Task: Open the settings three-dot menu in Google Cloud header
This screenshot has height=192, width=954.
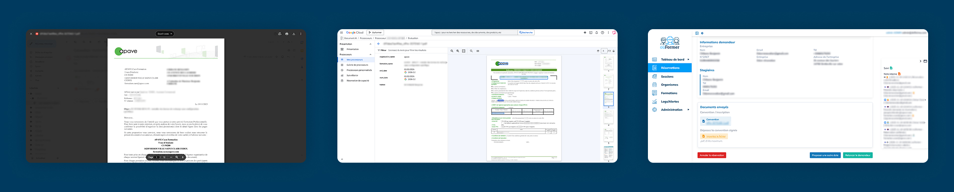Action: pyautogui.click(x=608, y=33)
